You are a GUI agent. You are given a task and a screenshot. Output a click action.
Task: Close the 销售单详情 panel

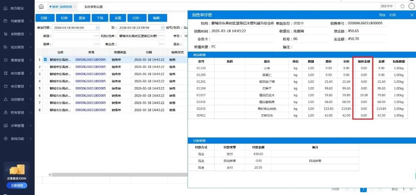click(411, 15)
